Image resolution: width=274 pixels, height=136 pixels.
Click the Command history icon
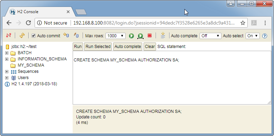click(163, 35)
